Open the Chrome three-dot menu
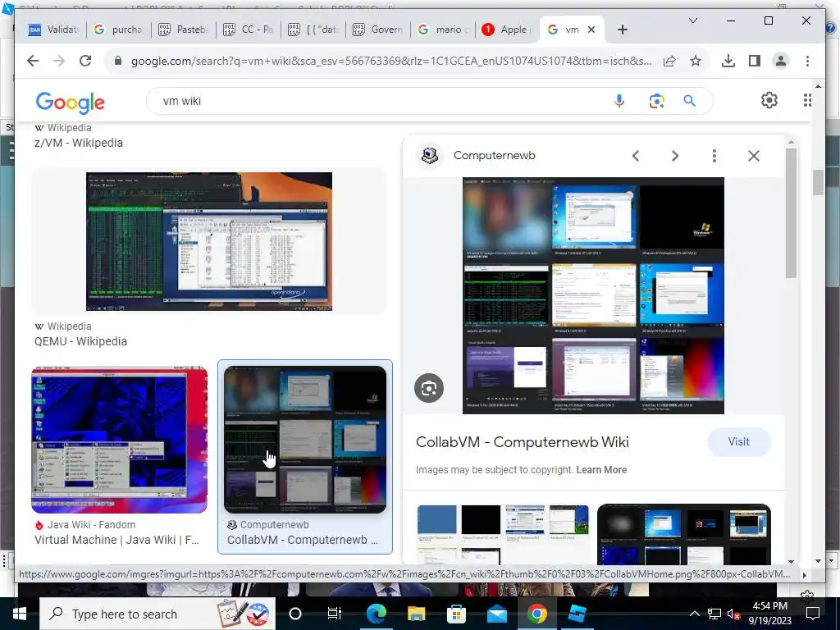 click(x=807, y=61)
